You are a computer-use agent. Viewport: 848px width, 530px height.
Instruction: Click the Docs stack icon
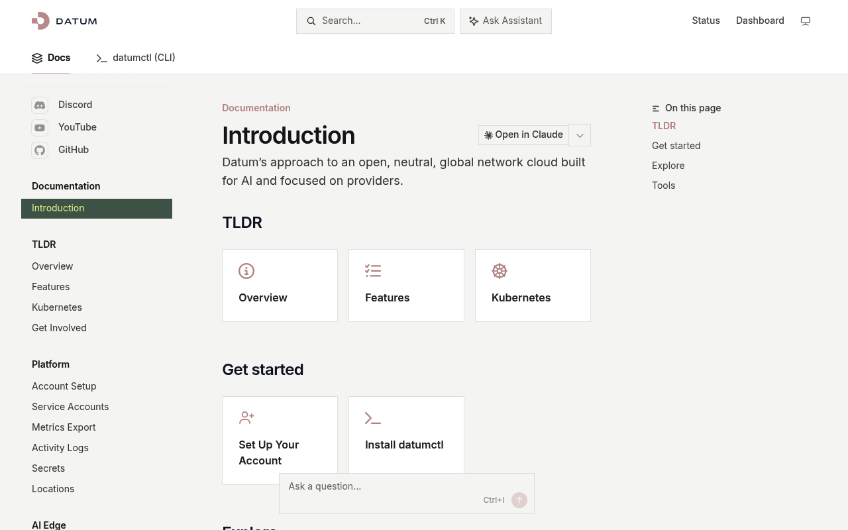(x=37, y=58)
